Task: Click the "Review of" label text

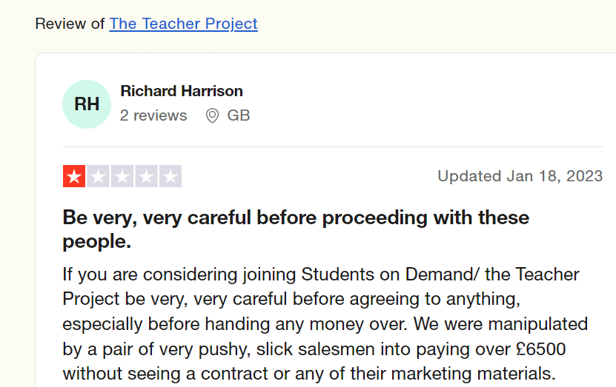Action: click(x=70, y=24)
